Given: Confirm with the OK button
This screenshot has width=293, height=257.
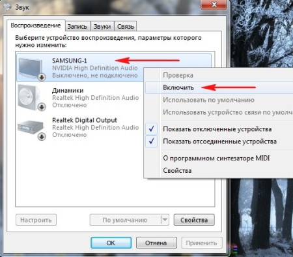Looking at the screenshot, I should click(x=111, y=243).
